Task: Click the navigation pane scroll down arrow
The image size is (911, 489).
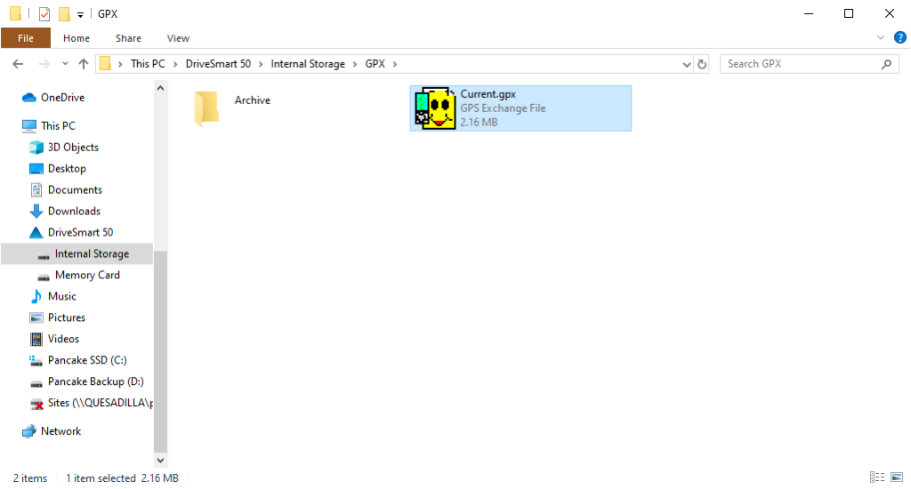Action: (x=160, y=461)
